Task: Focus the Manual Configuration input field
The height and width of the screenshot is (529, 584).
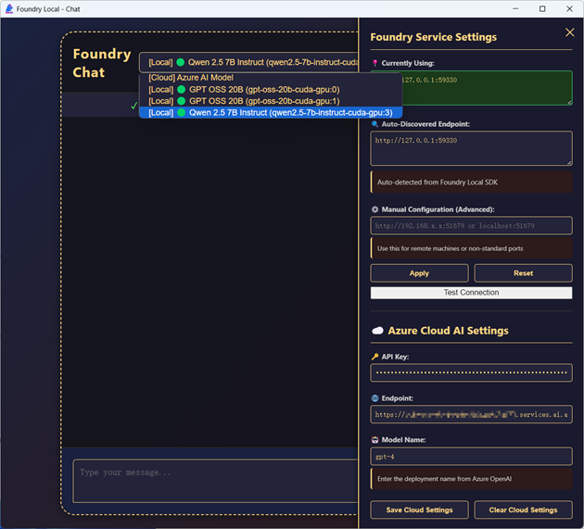Action: [x=471, y=225]
